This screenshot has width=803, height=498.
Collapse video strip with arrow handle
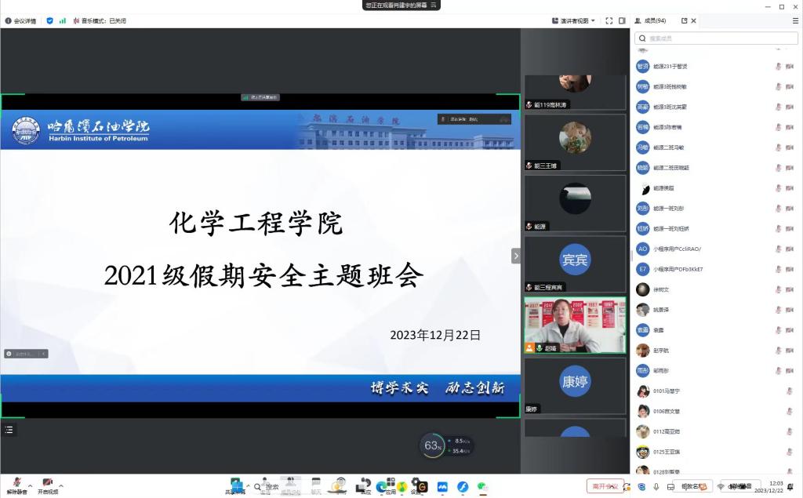[x=516, y=256]
